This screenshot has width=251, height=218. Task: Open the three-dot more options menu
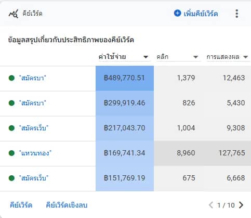click(237, 14)
